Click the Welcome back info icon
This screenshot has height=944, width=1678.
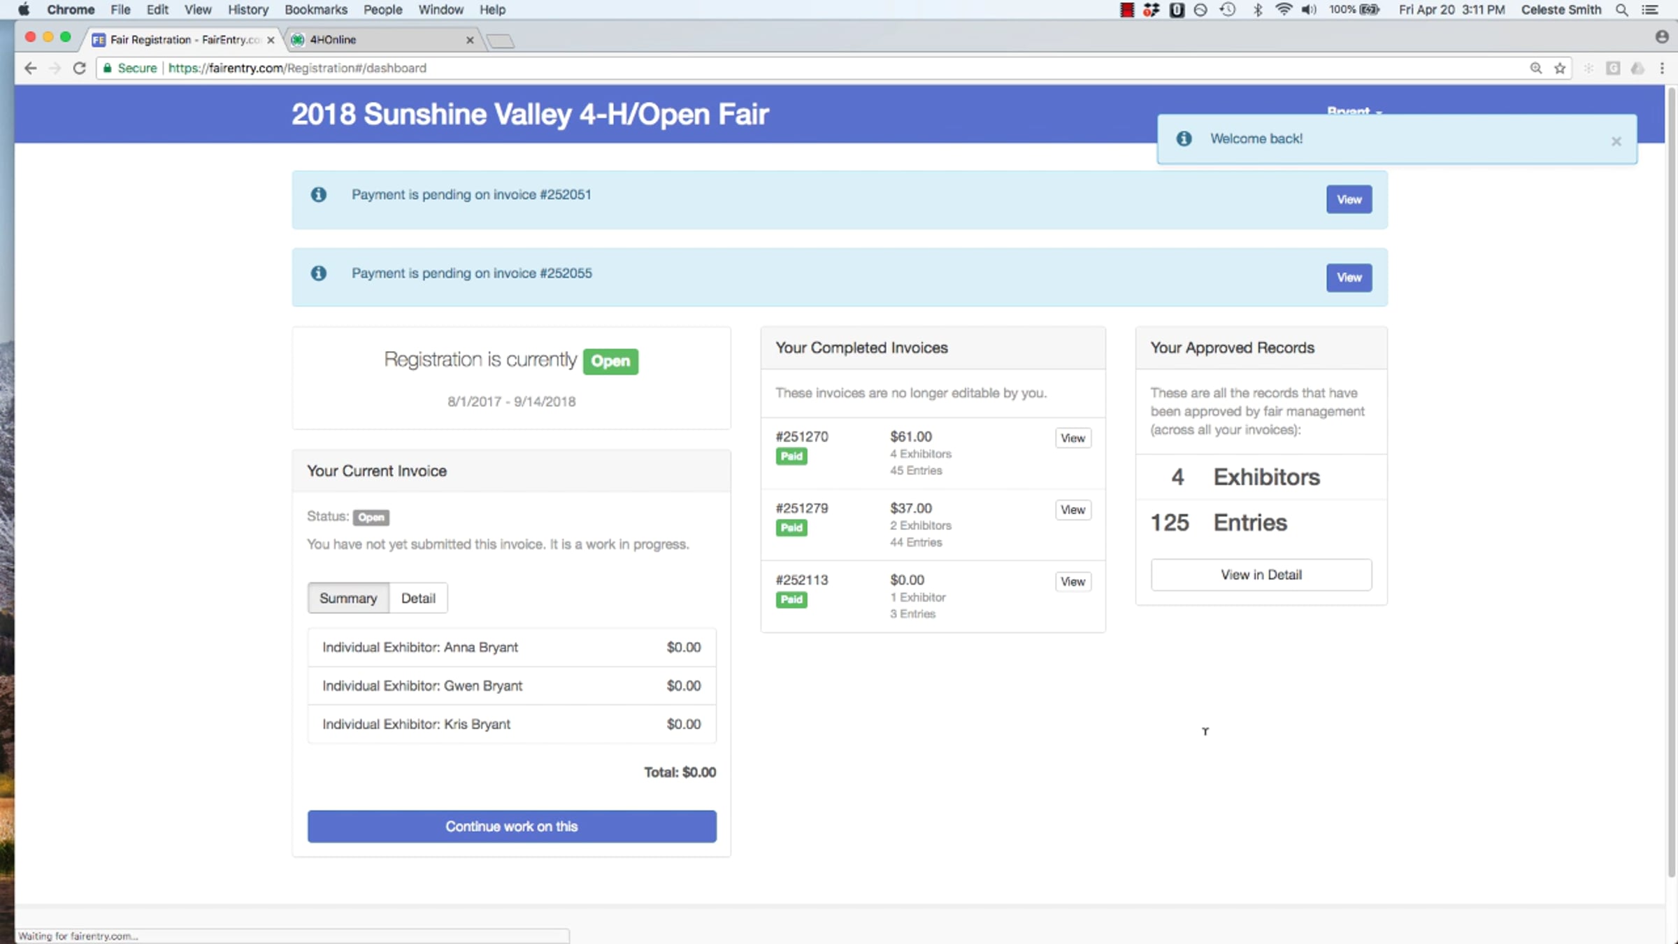1184,138
